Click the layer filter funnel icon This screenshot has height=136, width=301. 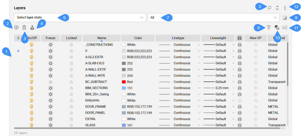click(268, 27)
